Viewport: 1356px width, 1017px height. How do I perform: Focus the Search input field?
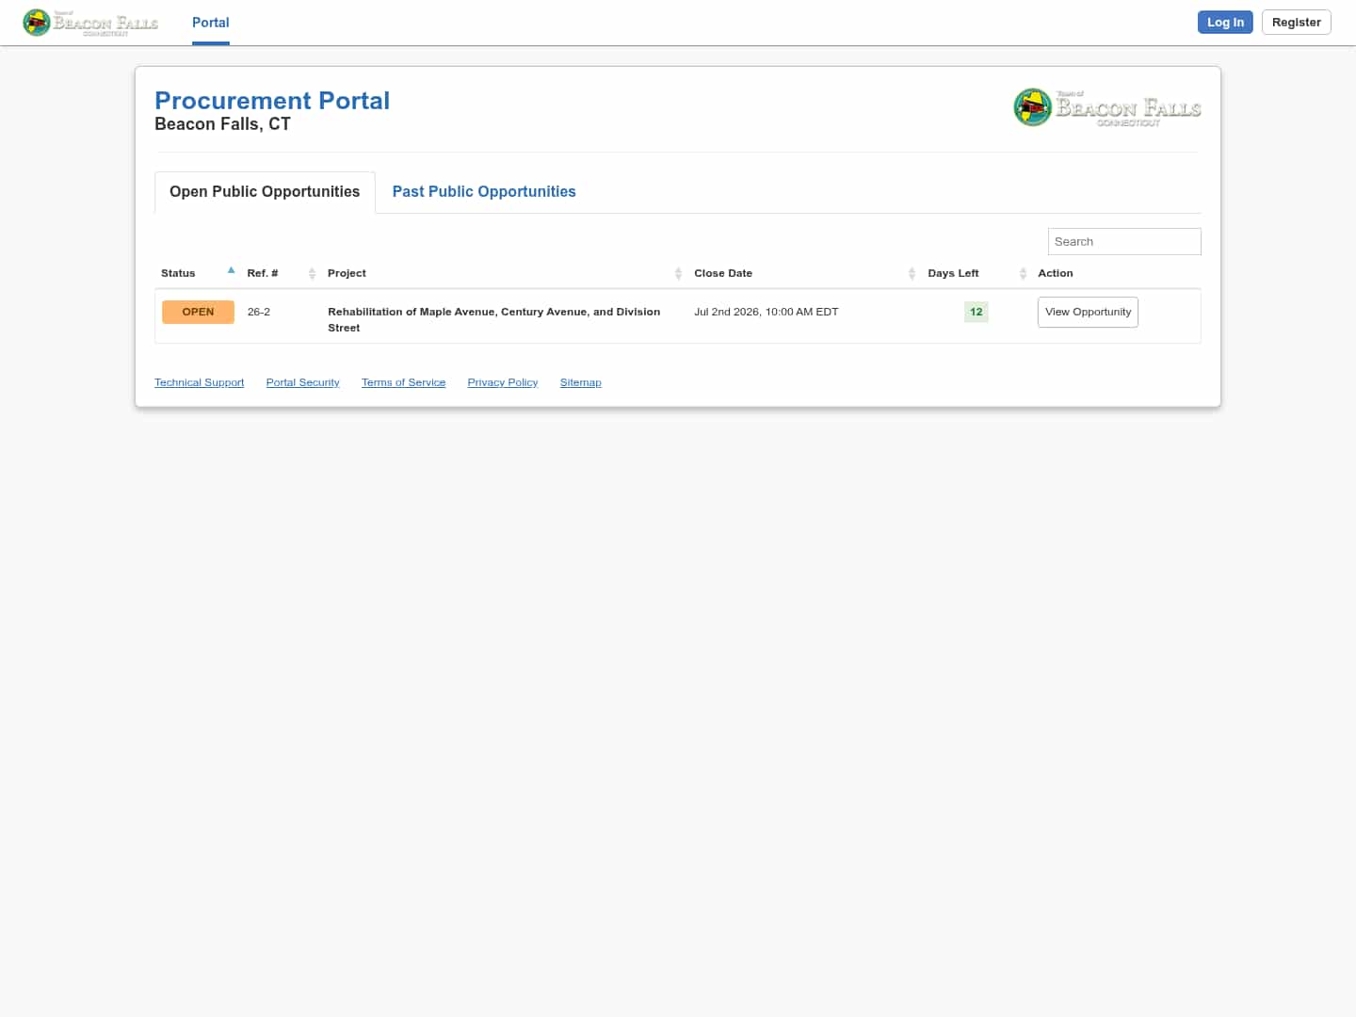coord(1124,242)
